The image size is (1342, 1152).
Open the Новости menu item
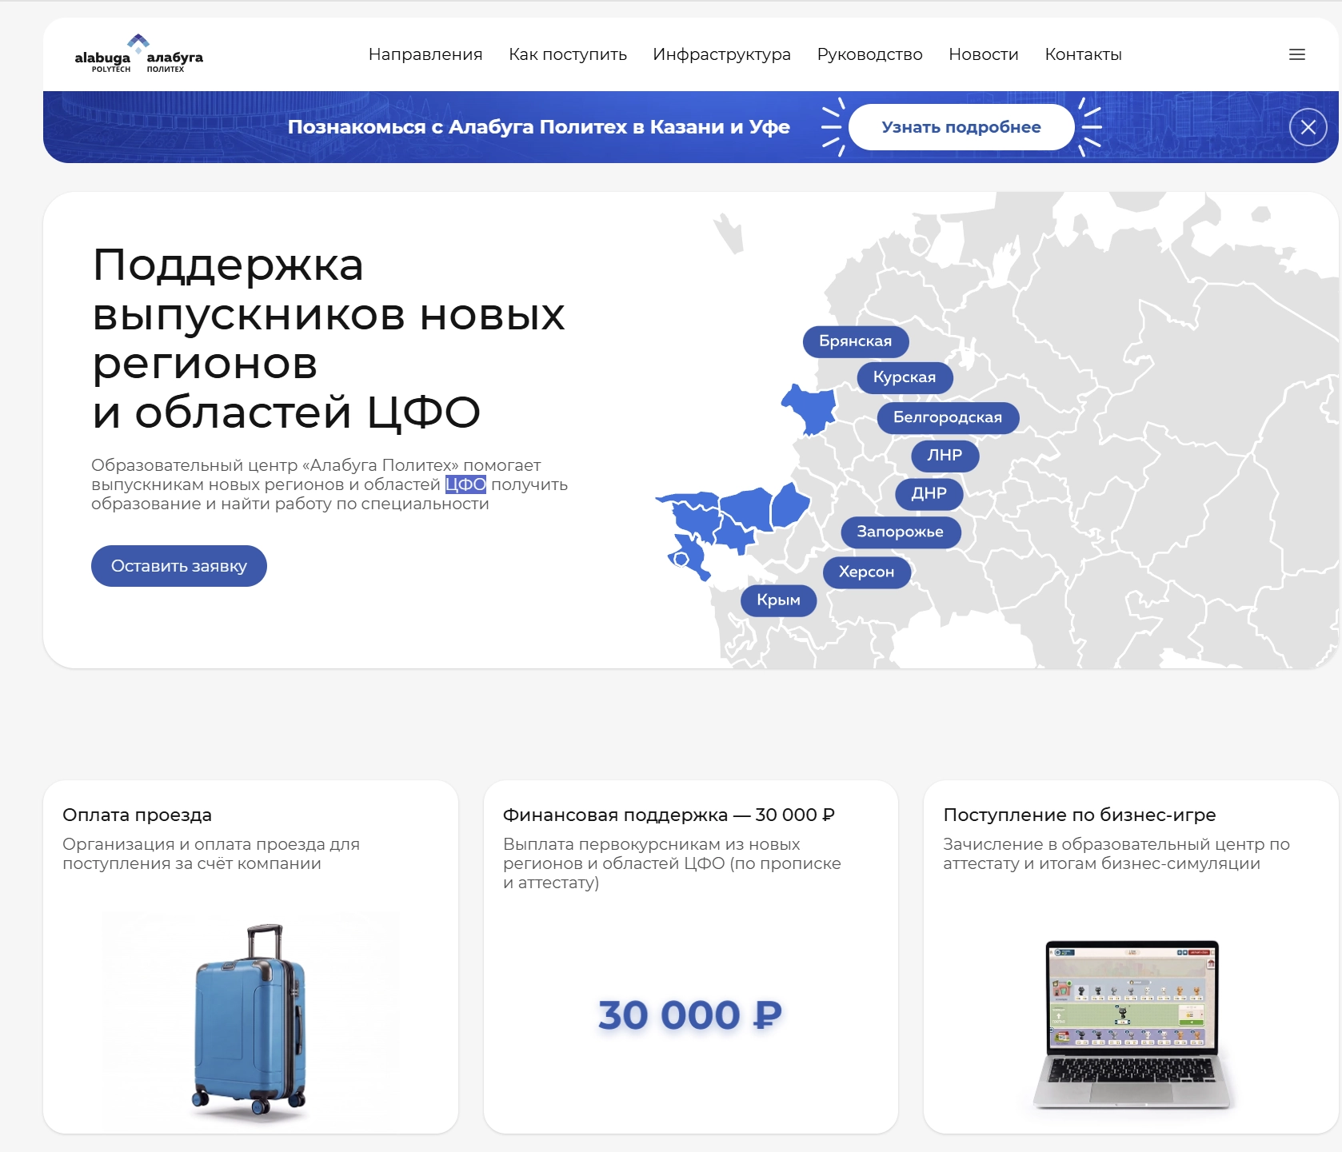984,54
